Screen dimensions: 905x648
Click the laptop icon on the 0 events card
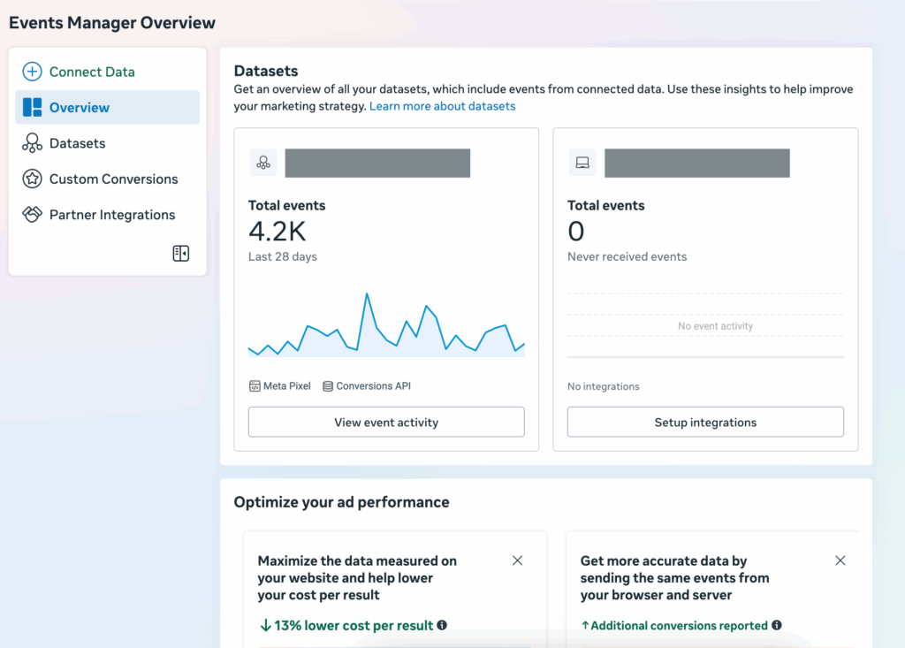tap(582, 163)
